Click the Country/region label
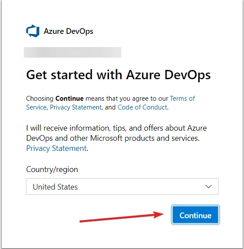The height and width of the screenshot is (249, 244). 52,169
